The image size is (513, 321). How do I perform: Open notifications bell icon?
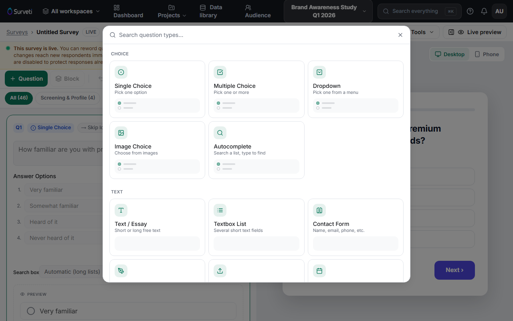point(484,11)
